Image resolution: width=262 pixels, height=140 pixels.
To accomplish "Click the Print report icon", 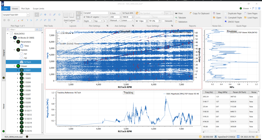I will (177, 13).
